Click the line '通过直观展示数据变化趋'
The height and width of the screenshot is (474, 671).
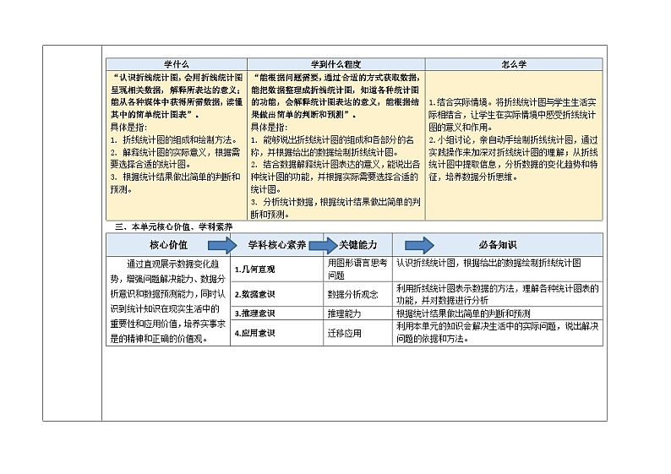point(173,264)
